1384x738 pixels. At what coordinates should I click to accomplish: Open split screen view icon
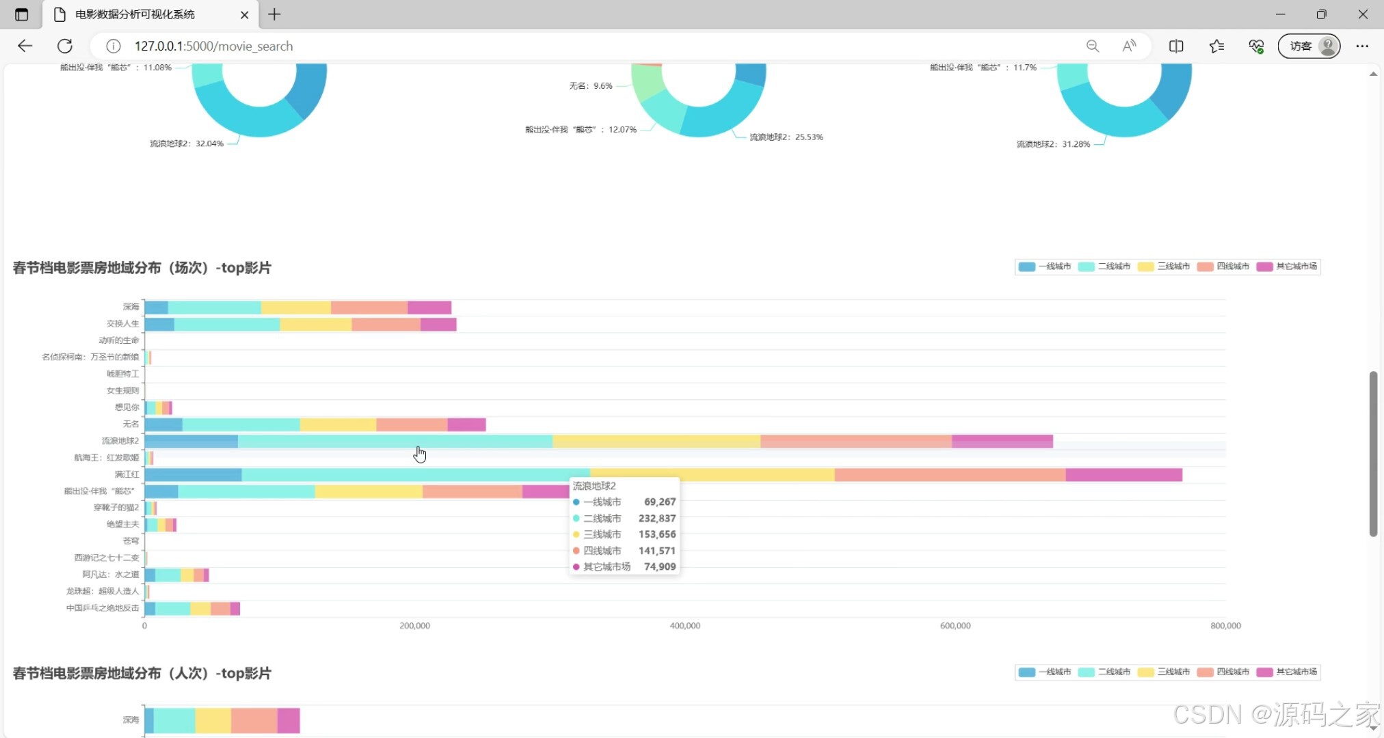point(1176,46)
